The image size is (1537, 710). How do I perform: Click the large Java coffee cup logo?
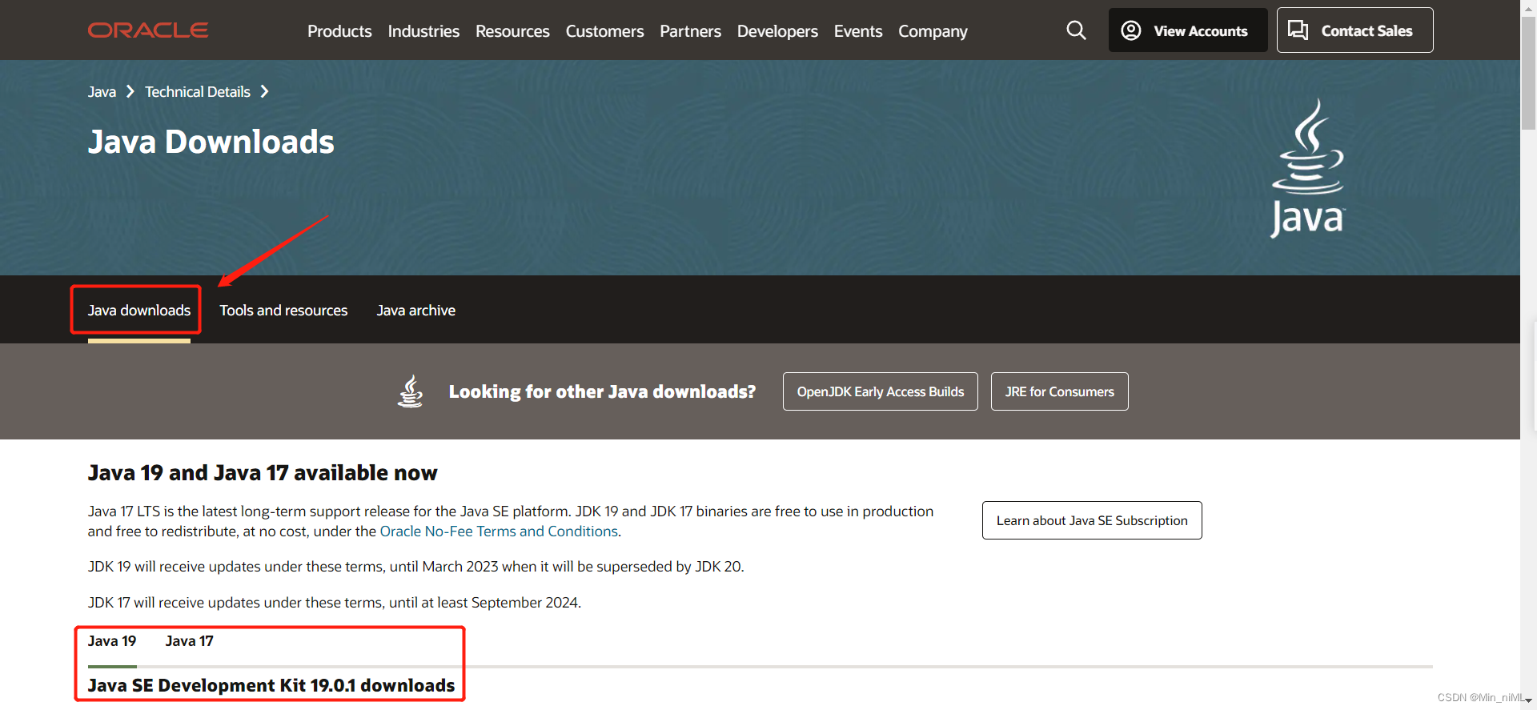tap(1308, 168)
